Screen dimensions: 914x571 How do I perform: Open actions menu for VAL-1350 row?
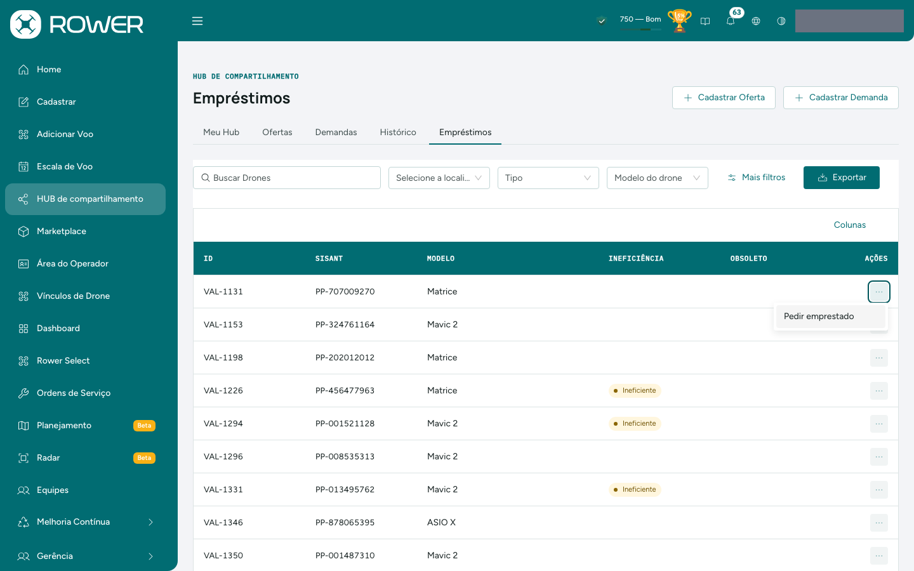pos(879,556)
